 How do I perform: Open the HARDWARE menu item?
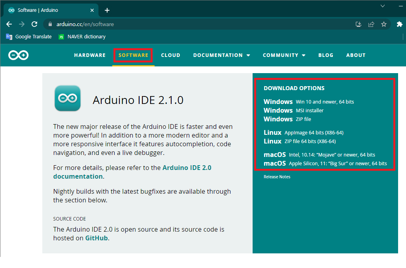tap(90, 55)
